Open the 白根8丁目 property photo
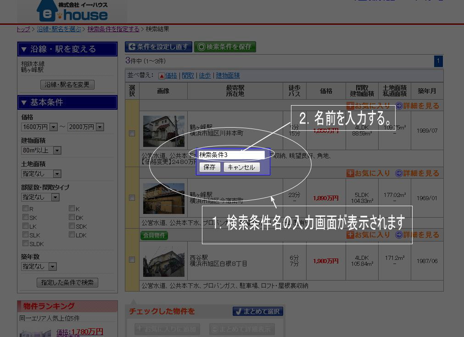This screenshot has height=337, width=464. pos(164,261)
